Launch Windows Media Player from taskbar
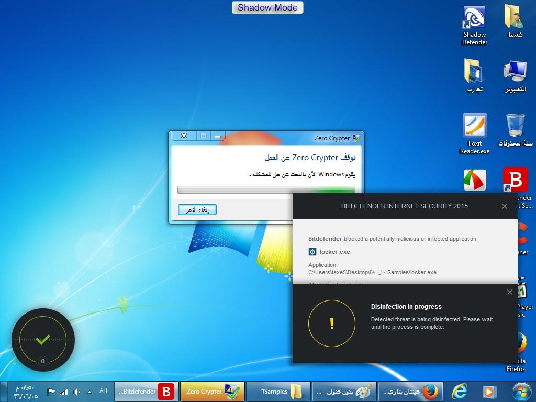This screenshot has height=402, width=536. (489, 392)
